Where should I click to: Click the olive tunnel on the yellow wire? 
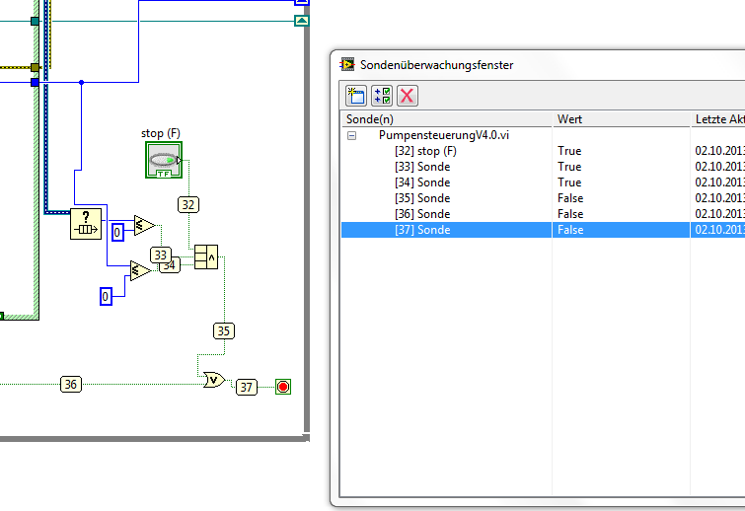click(35, 67)
